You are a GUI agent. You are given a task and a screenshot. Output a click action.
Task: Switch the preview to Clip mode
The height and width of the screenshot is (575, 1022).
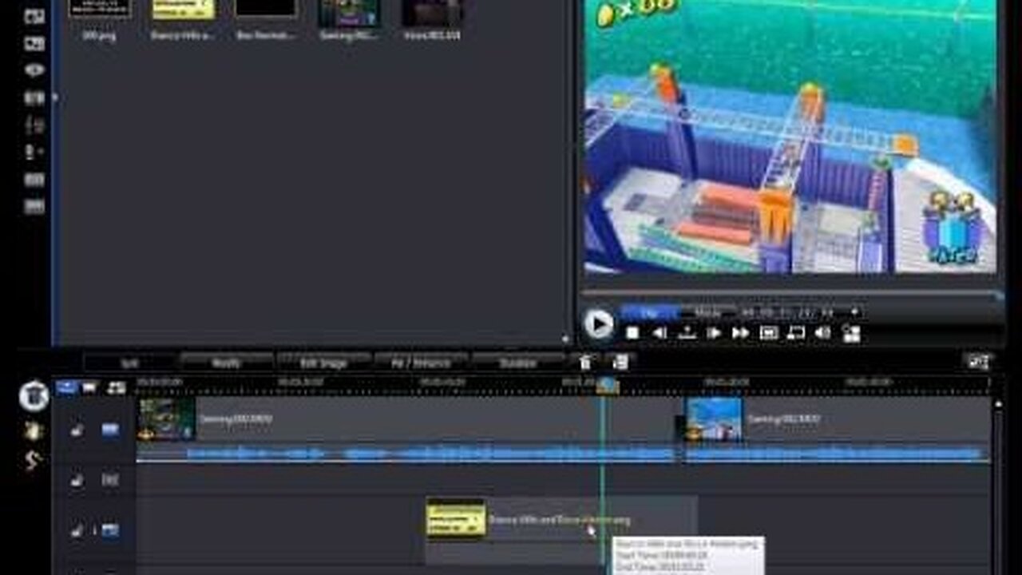click(650, 312)
